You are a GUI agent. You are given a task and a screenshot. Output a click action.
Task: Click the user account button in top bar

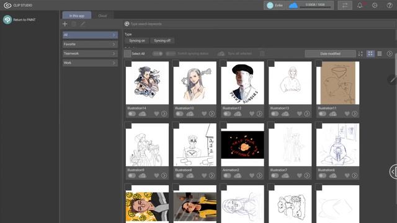274,6
